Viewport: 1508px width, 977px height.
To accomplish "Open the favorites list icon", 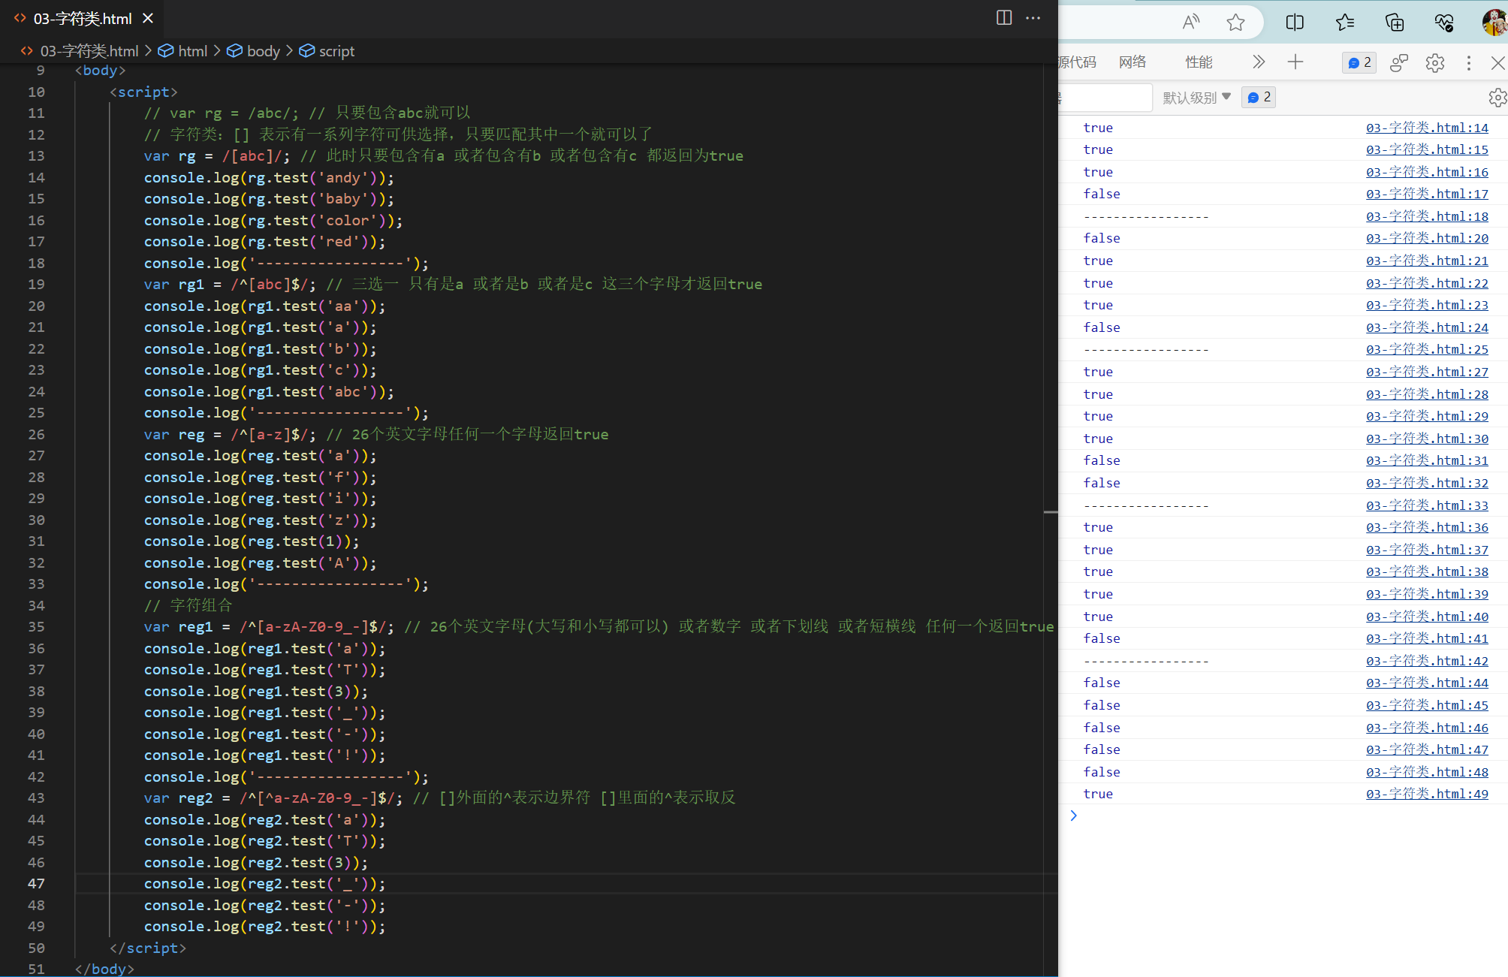I will coord(1345,22).
